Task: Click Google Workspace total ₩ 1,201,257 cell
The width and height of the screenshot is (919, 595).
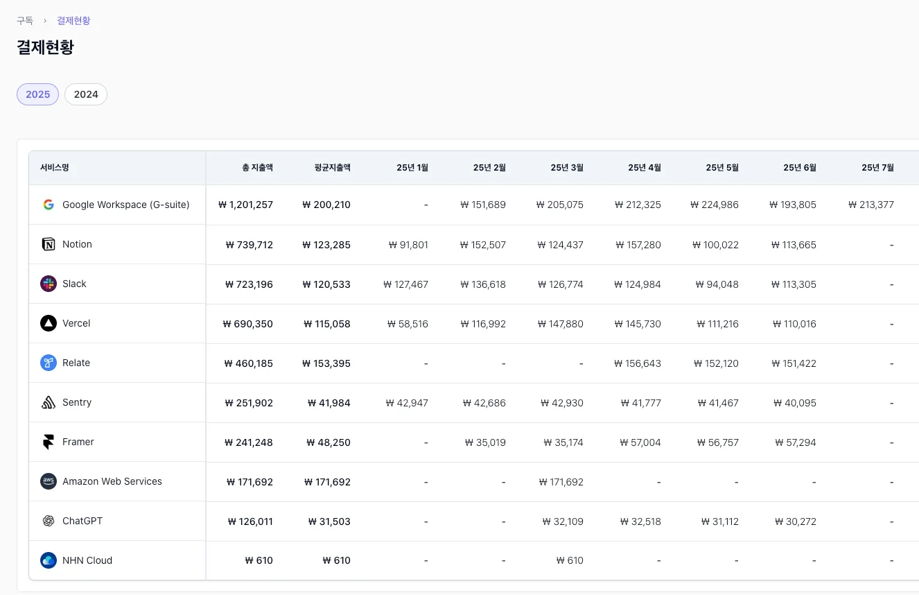Action: [245, 205]
